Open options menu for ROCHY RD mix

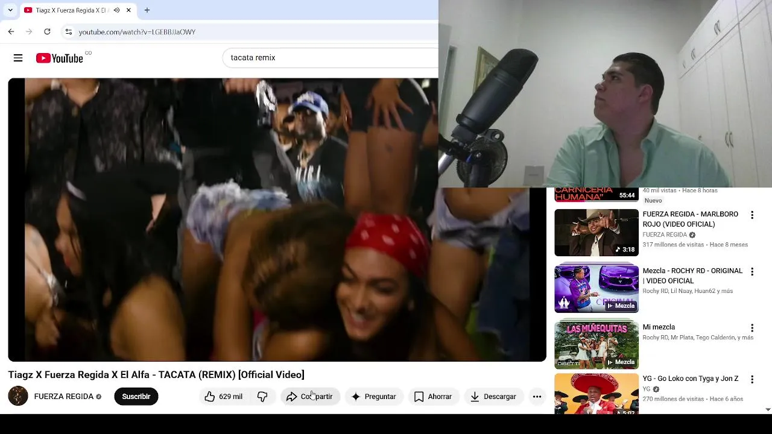pos(752,272)
